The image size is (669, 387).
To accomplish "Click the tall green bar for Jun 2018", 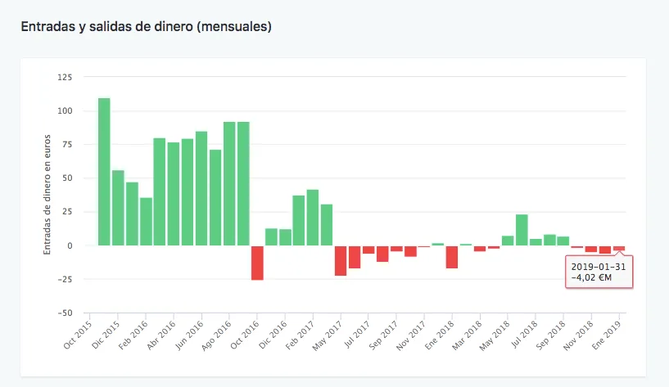I will click(x=522, y=230).
